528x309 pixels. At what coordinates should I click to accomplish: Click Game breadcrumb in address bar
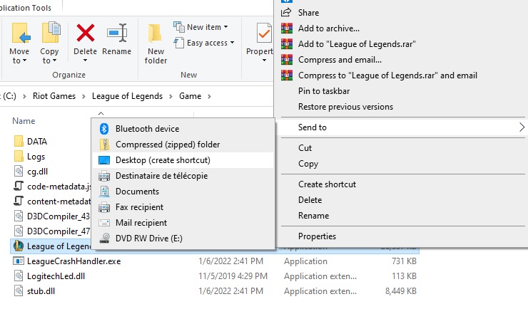point(191,96)
